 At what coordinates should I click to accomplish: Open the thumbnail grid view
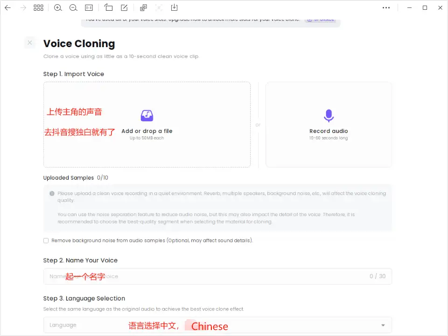pos(38,7)
